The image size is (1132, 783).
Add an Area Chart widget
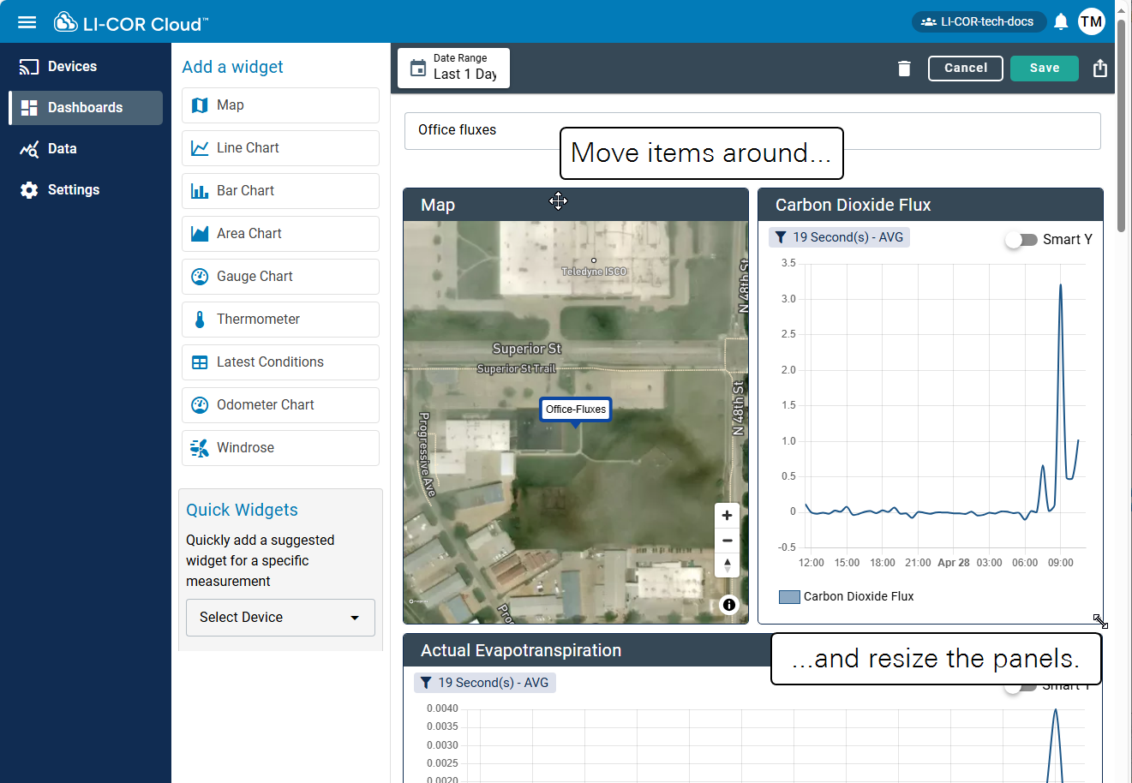pyautogui.click(x=280, y=234)
